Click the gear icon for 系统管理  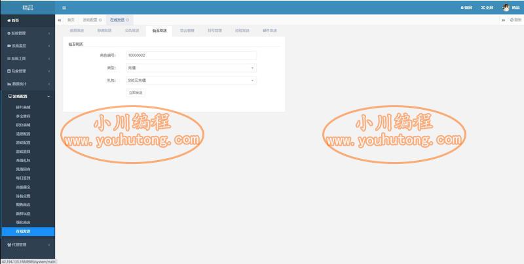click(9, 33)
